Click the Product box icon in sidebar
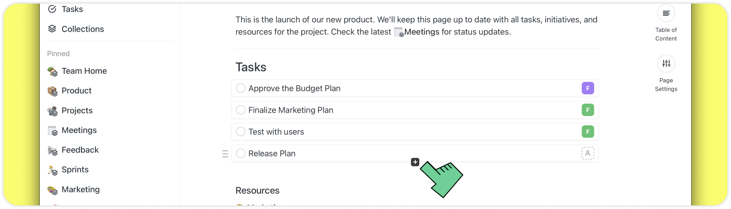The height and width of the screenshot is (209, 731). [x=52, y=91]
